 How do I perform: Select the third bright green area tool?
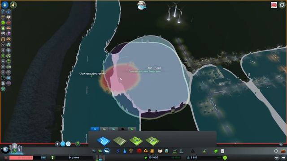(x=136, y=141)
